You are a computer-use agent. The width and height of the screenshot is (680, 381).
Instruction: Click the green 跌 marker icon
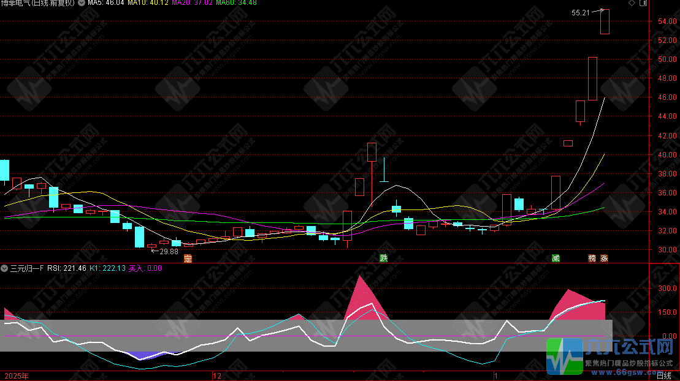(384, 258)
